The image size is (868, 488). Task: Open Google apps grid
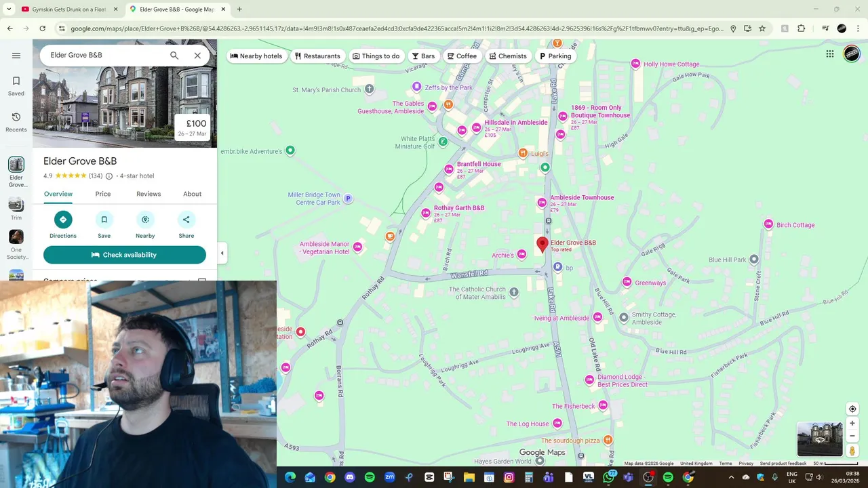(x=829, y=54)
